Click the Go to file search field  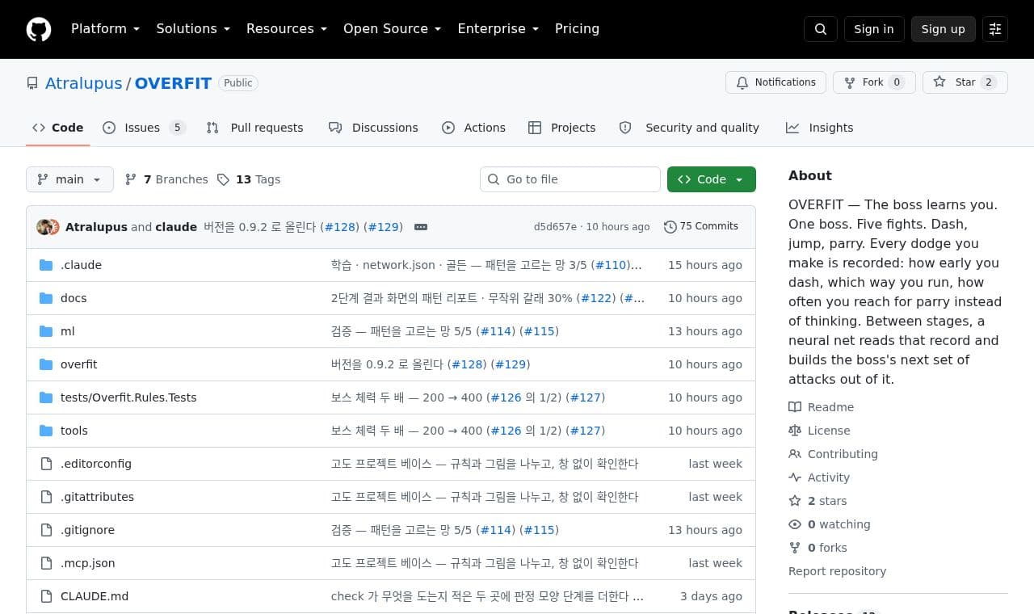click(570, 179)
